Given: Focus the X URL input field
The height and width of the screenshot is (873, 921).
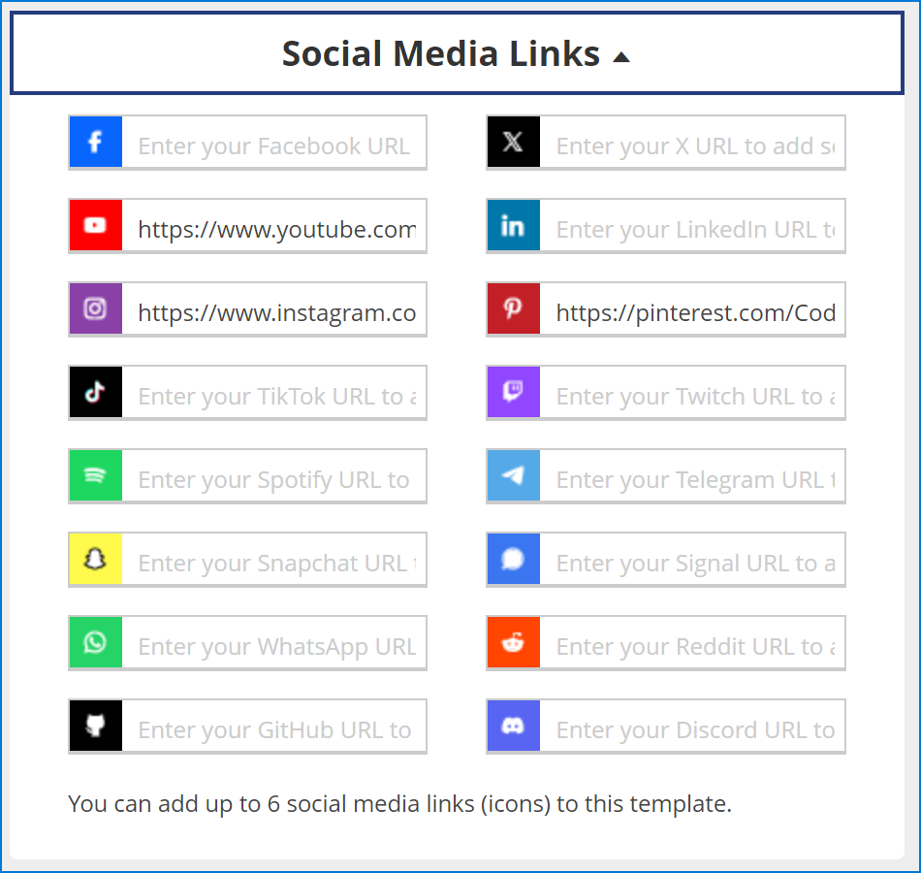Looking at the screenshot, I should pos(692,143).
